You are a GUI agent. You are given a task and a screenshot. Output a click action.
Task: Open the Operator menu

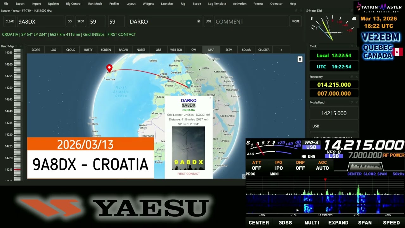[x=276, y=4]
